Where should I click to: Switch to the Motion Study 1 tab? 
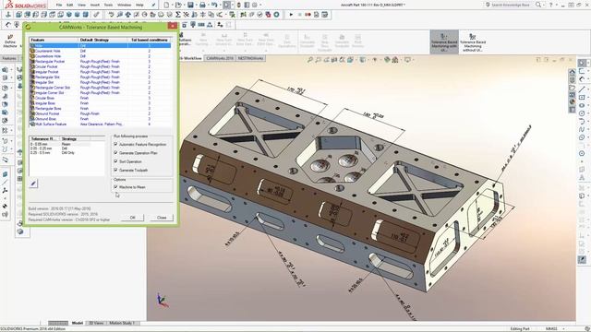(x=122, y=323)
